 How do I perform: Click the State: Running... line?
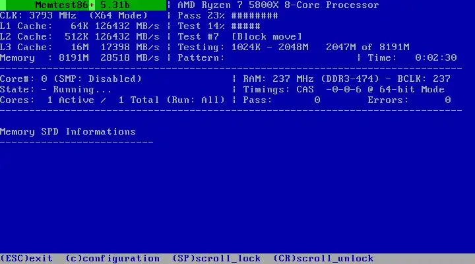pos(55,90)
